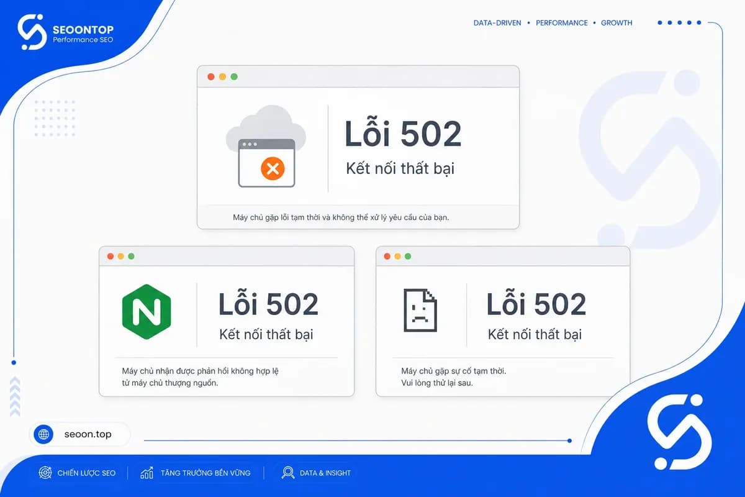Click the orange X error badge
Image resolution: width=745 pixels, height=497 pixels.
click(273, 168)
